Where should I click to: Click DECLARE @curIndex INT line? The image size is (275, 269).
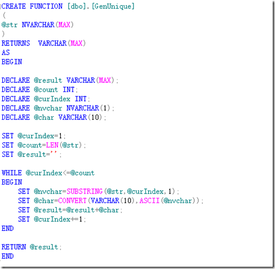(45, 99)
